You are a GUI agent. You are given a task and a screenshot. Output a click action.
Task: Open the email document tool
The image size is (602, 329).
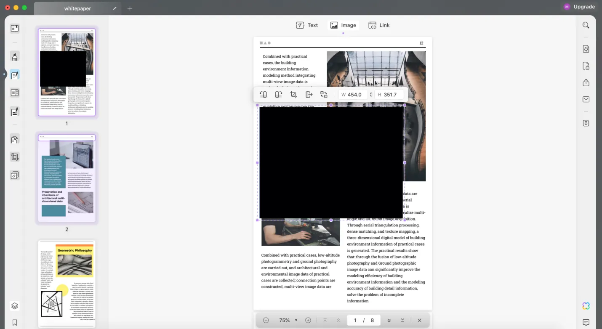586,99
